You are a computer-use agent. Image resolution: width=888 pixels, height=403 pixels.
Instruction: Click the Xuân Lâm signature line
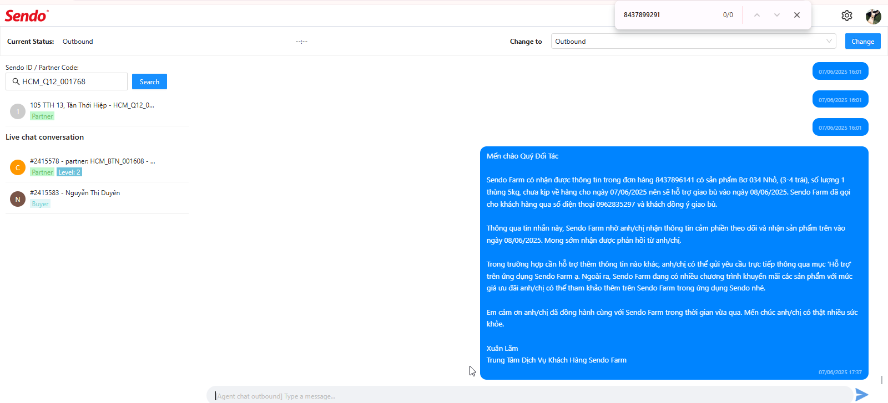tap(502, 348)
